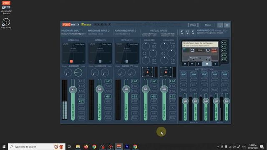The image size is (267, 150).
Task: Toggle cassette recorder output to A1
Action: tap(224, 42)
